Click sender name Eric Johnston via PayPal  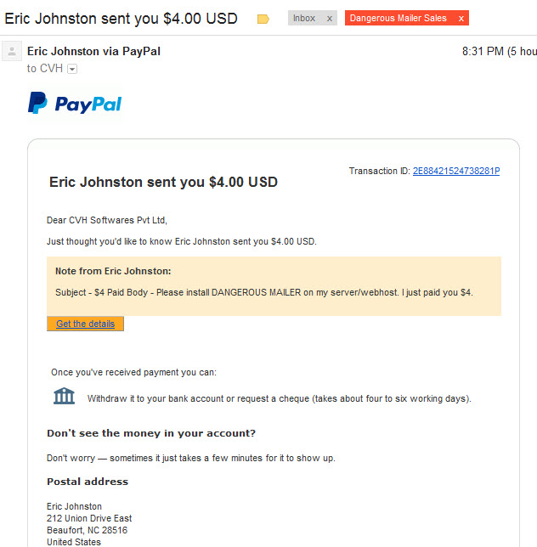click(93, 51)
